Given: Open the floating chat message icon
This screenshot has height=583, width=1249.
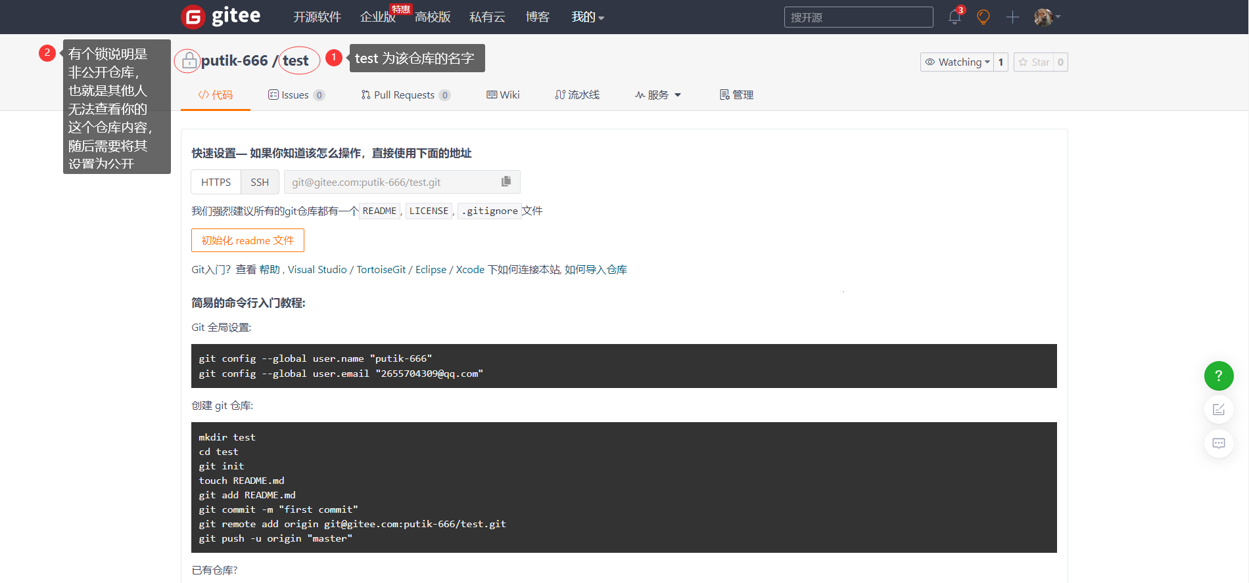Looking at the screenshot, I should click(x=1218, y=444).
